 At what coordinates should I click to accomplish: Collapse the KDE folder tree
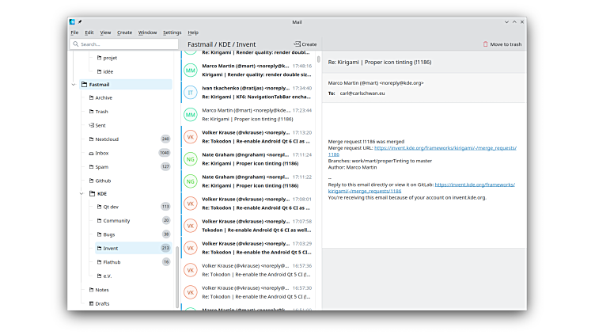pyautogui.click(x=81, y=193)
